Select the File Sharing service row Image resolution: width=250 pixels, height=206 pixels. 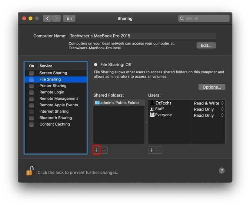pos(56,79)
